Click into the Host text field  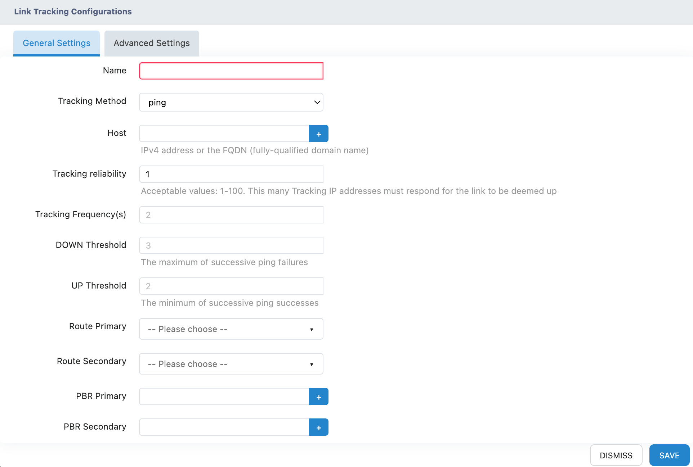coord(224,134)
